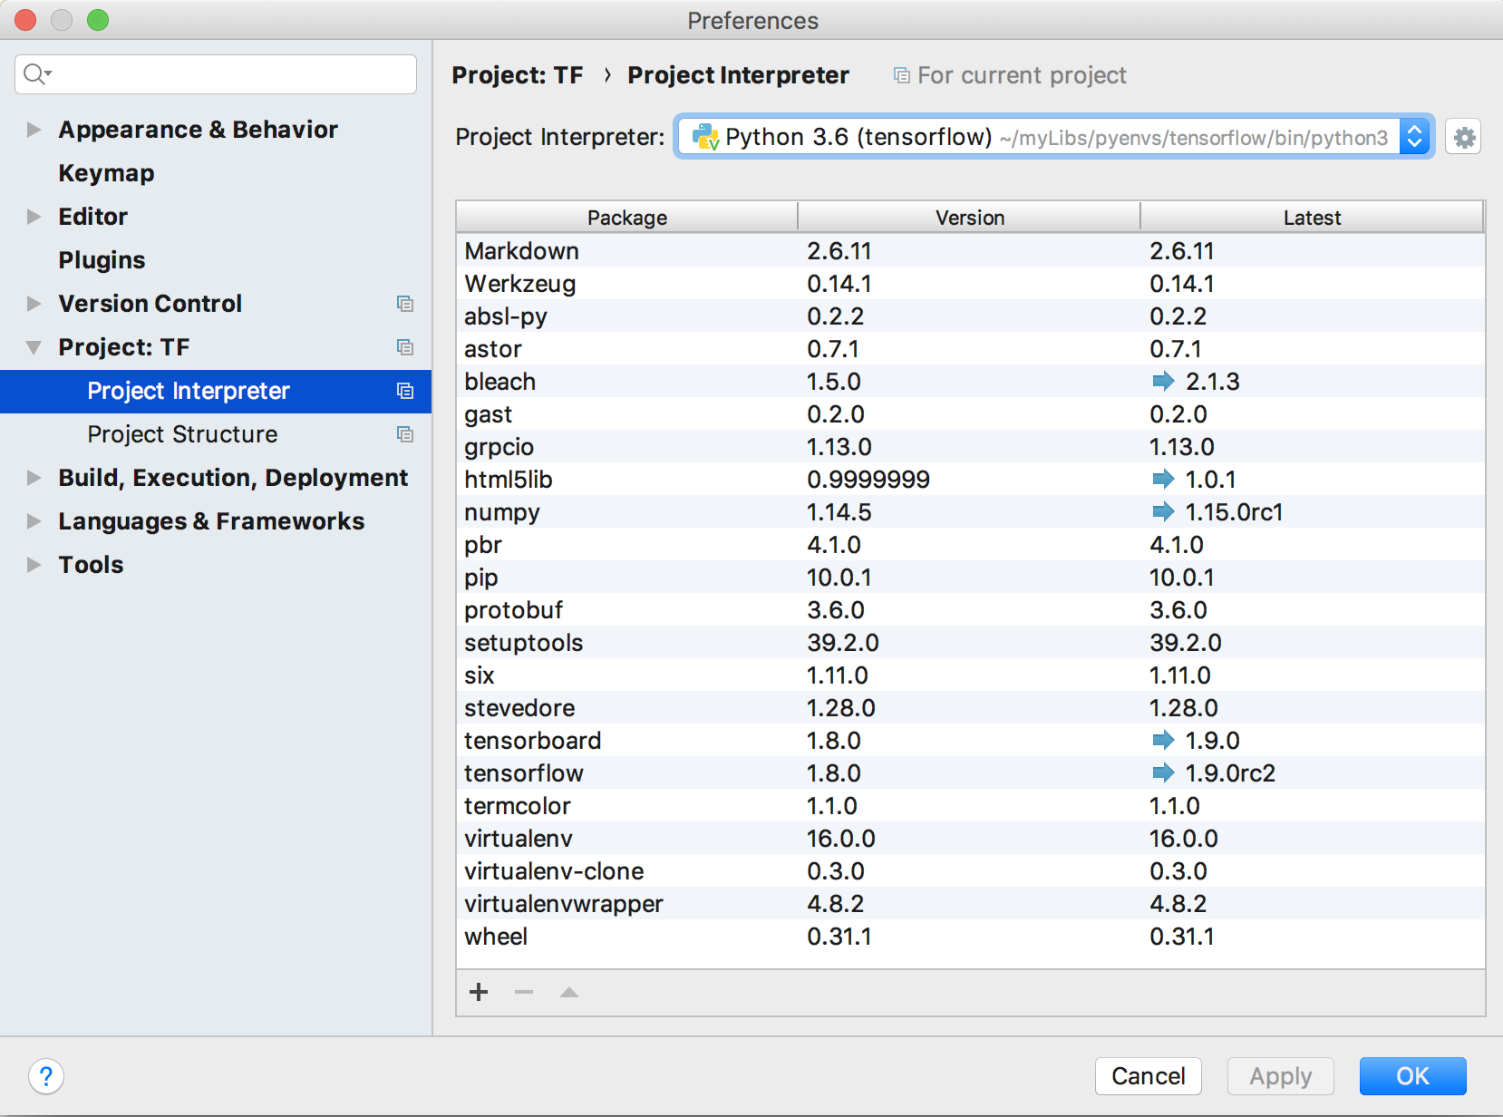Click the interpreter settings gear icon
The height and width of the screenshot is (1117, 1503).
tap(1463, 138)
